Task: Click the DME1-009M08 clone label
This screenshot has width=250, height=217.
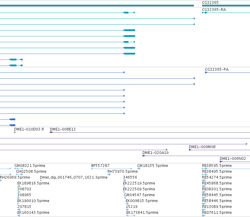Action: click(x=202, y=147)
